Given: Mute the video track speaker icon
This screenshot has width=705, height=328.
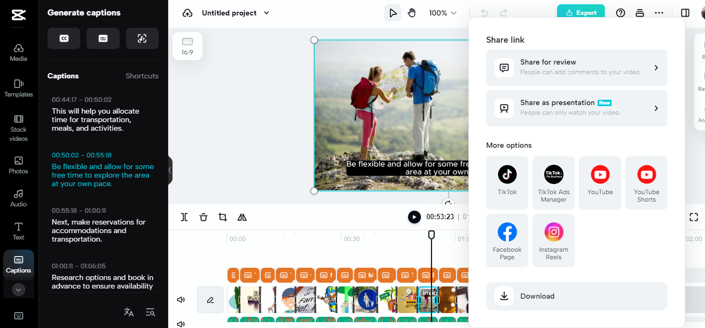Looking at the screenshot, I should pyautogui.click(x=181, y=300).
